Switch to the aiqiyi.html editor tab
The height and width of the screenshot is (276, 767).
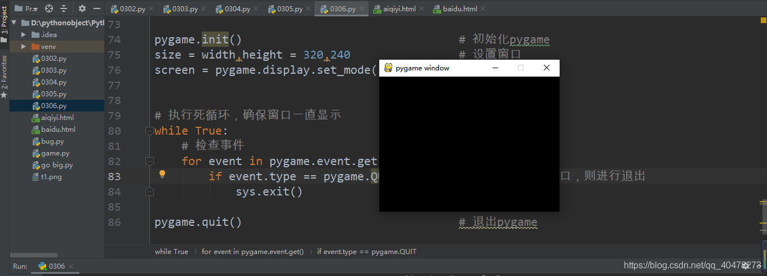point(398,9)
